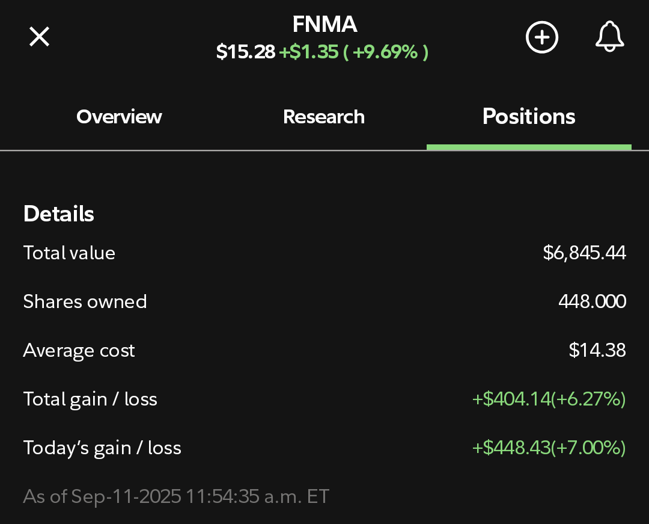The image size is (649, 524).
Task: Tap the $14.38 average cost value
Action: pos(597,350)
